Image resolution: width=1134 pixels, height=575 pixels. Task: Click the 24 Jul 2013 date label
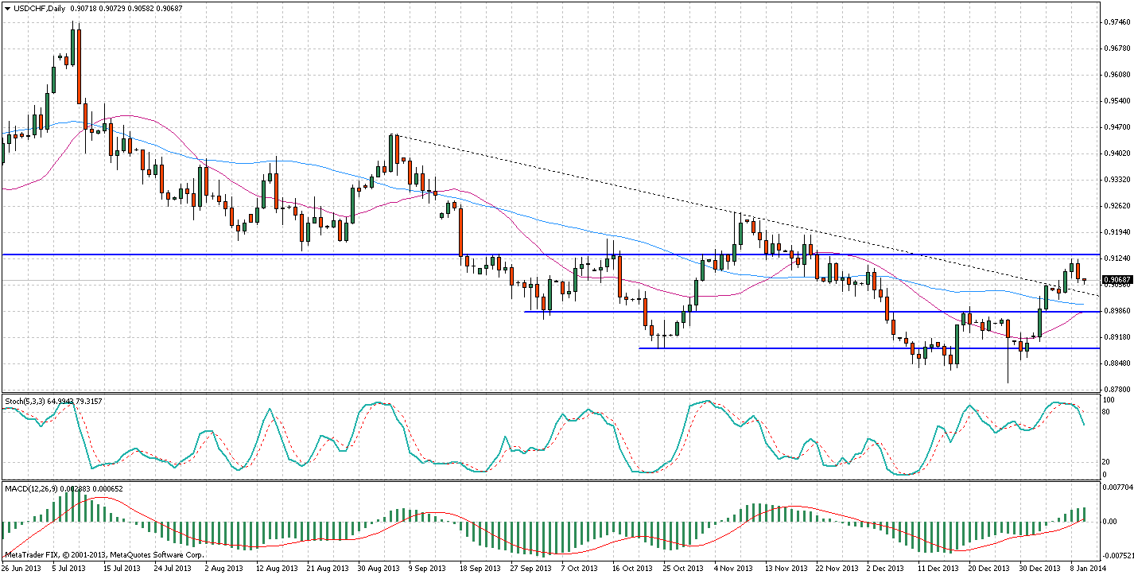coord(173,569)
